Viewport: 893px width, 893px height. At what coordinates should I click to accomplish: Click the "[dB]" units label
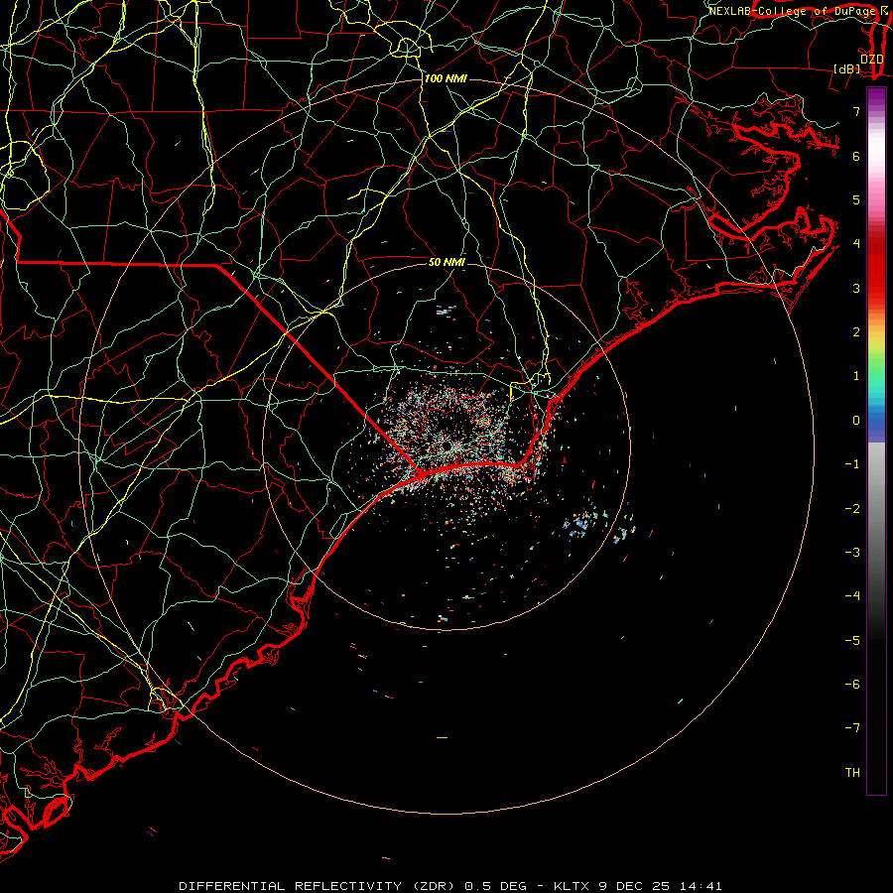[847, 68]
